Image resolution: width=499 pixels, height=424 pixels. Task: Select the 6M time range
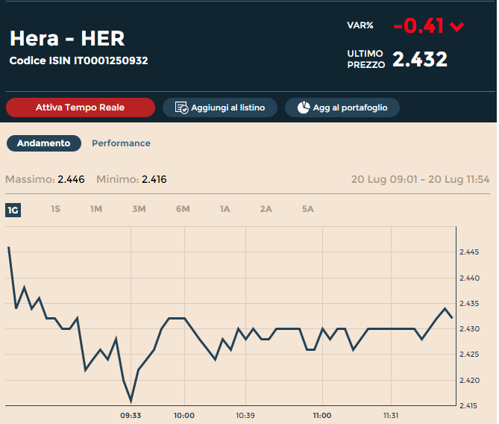[x=183, y=209]
